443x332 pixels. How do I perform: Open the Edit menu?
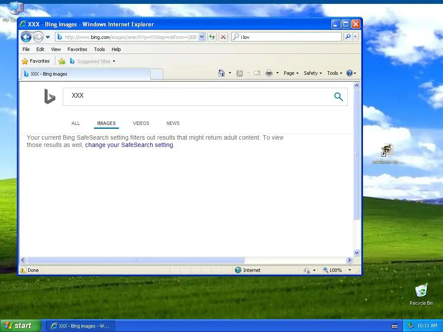[x=40, y=49]
